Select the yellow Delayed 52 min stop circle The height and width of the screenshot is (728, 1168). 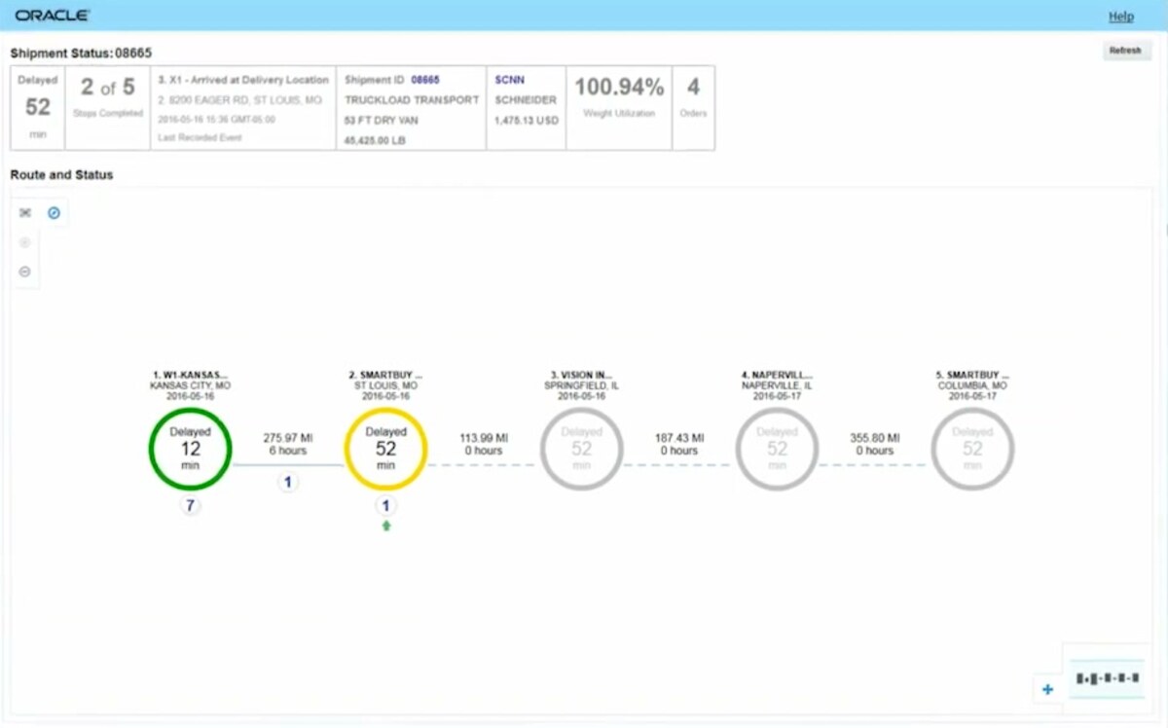coord(386,449)
